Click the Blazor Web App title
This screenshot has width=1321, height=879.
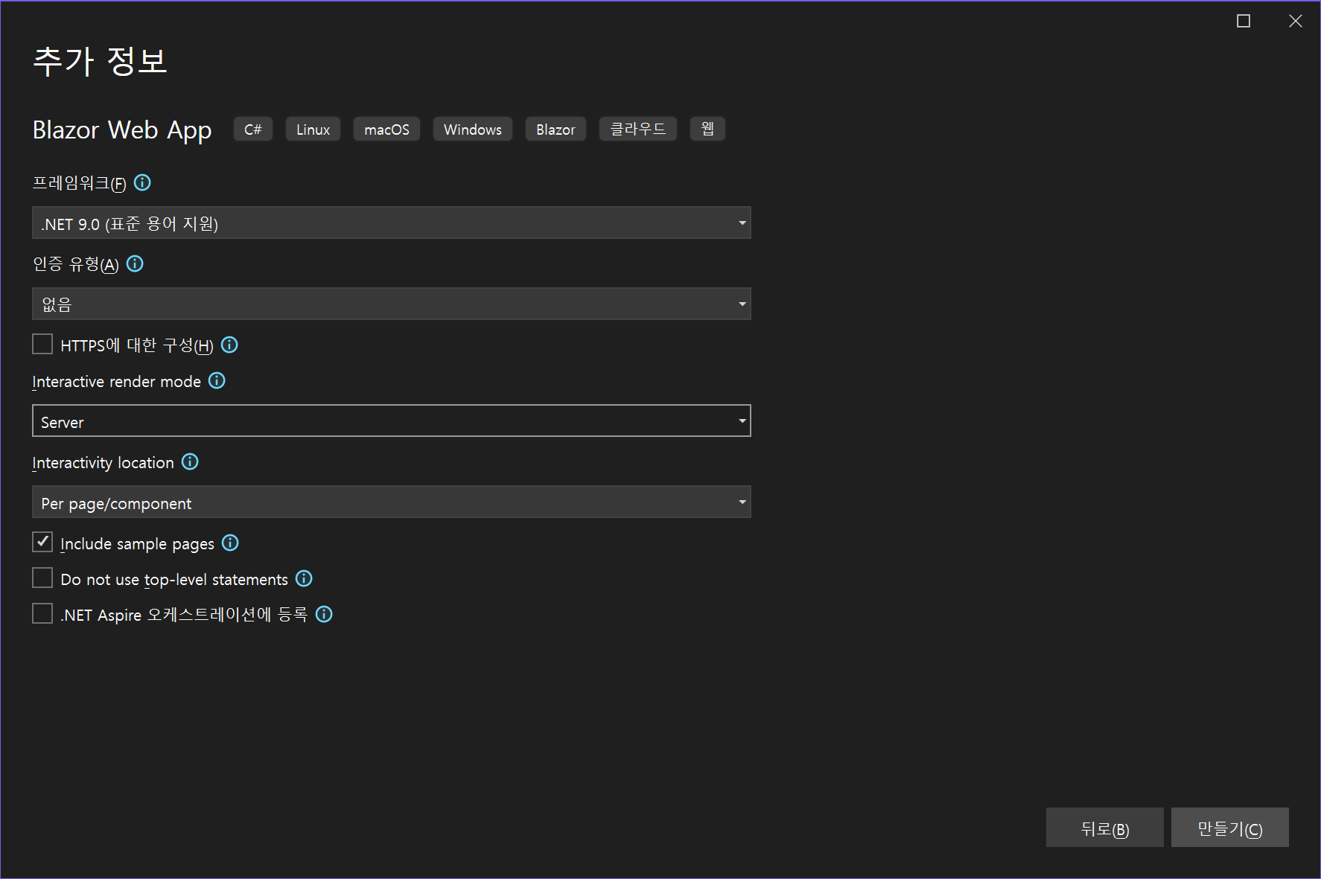122,130
